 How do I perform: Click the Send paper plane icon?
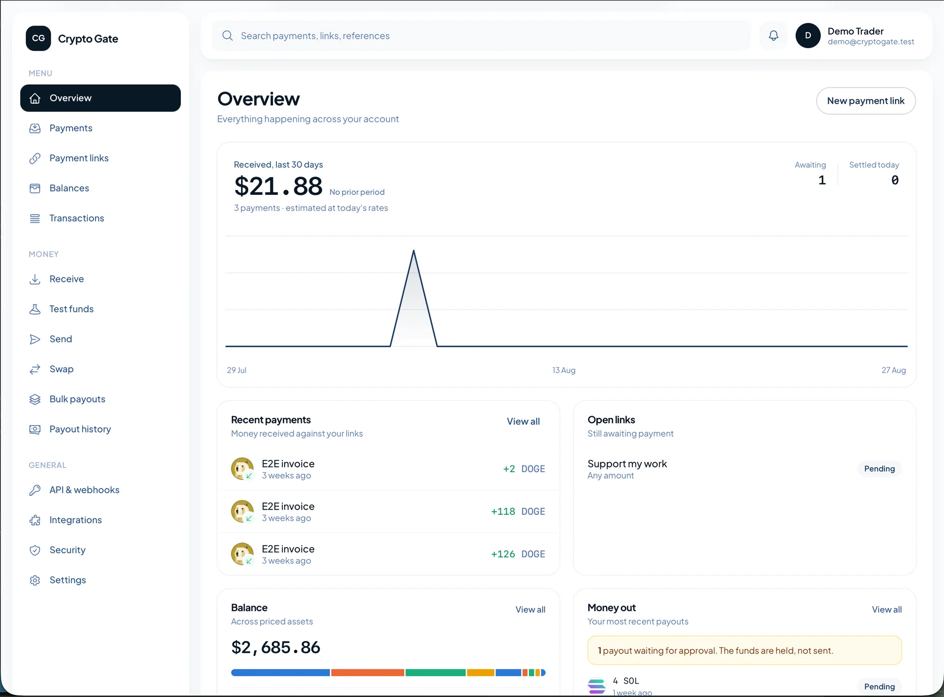coord(35,339)
